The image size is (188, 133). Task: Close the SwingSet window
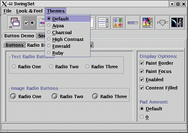[x=184, y=4]
